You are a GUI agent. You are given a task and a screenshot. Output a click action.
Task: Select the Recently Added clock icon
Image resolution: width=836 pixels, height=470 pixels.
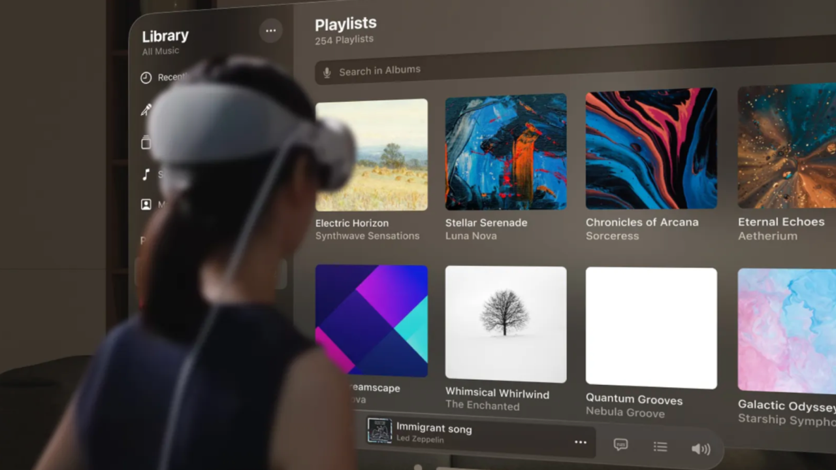tap(146, 78)
